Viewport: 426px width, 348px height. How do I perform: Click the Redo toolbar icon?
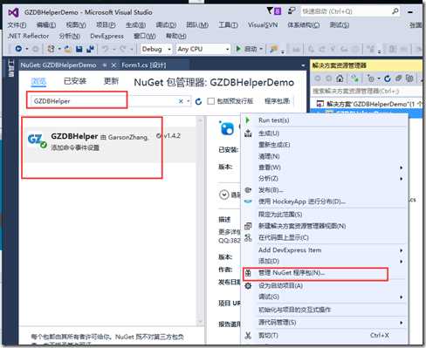122,49
